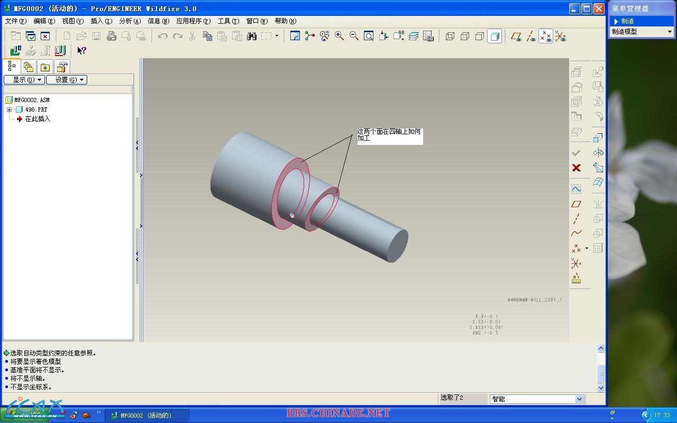
Task: Click the 设置 button in model tree
Action: tap(66, 80)
